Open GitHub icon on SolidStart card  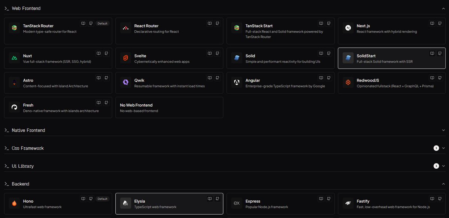click(x=440, y=53)
